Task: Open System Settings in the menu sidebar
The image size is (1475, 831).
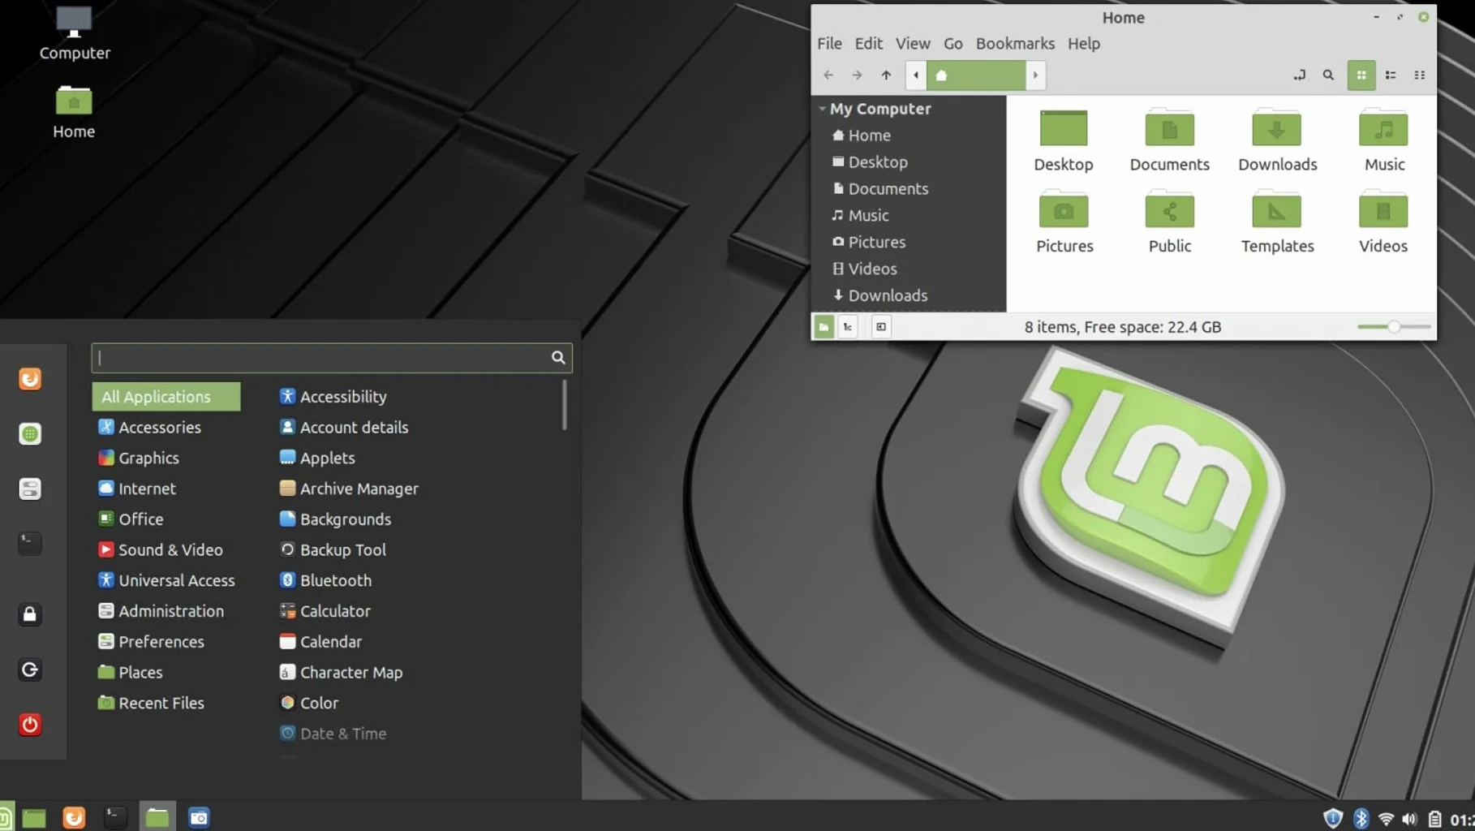Action: 30,489
